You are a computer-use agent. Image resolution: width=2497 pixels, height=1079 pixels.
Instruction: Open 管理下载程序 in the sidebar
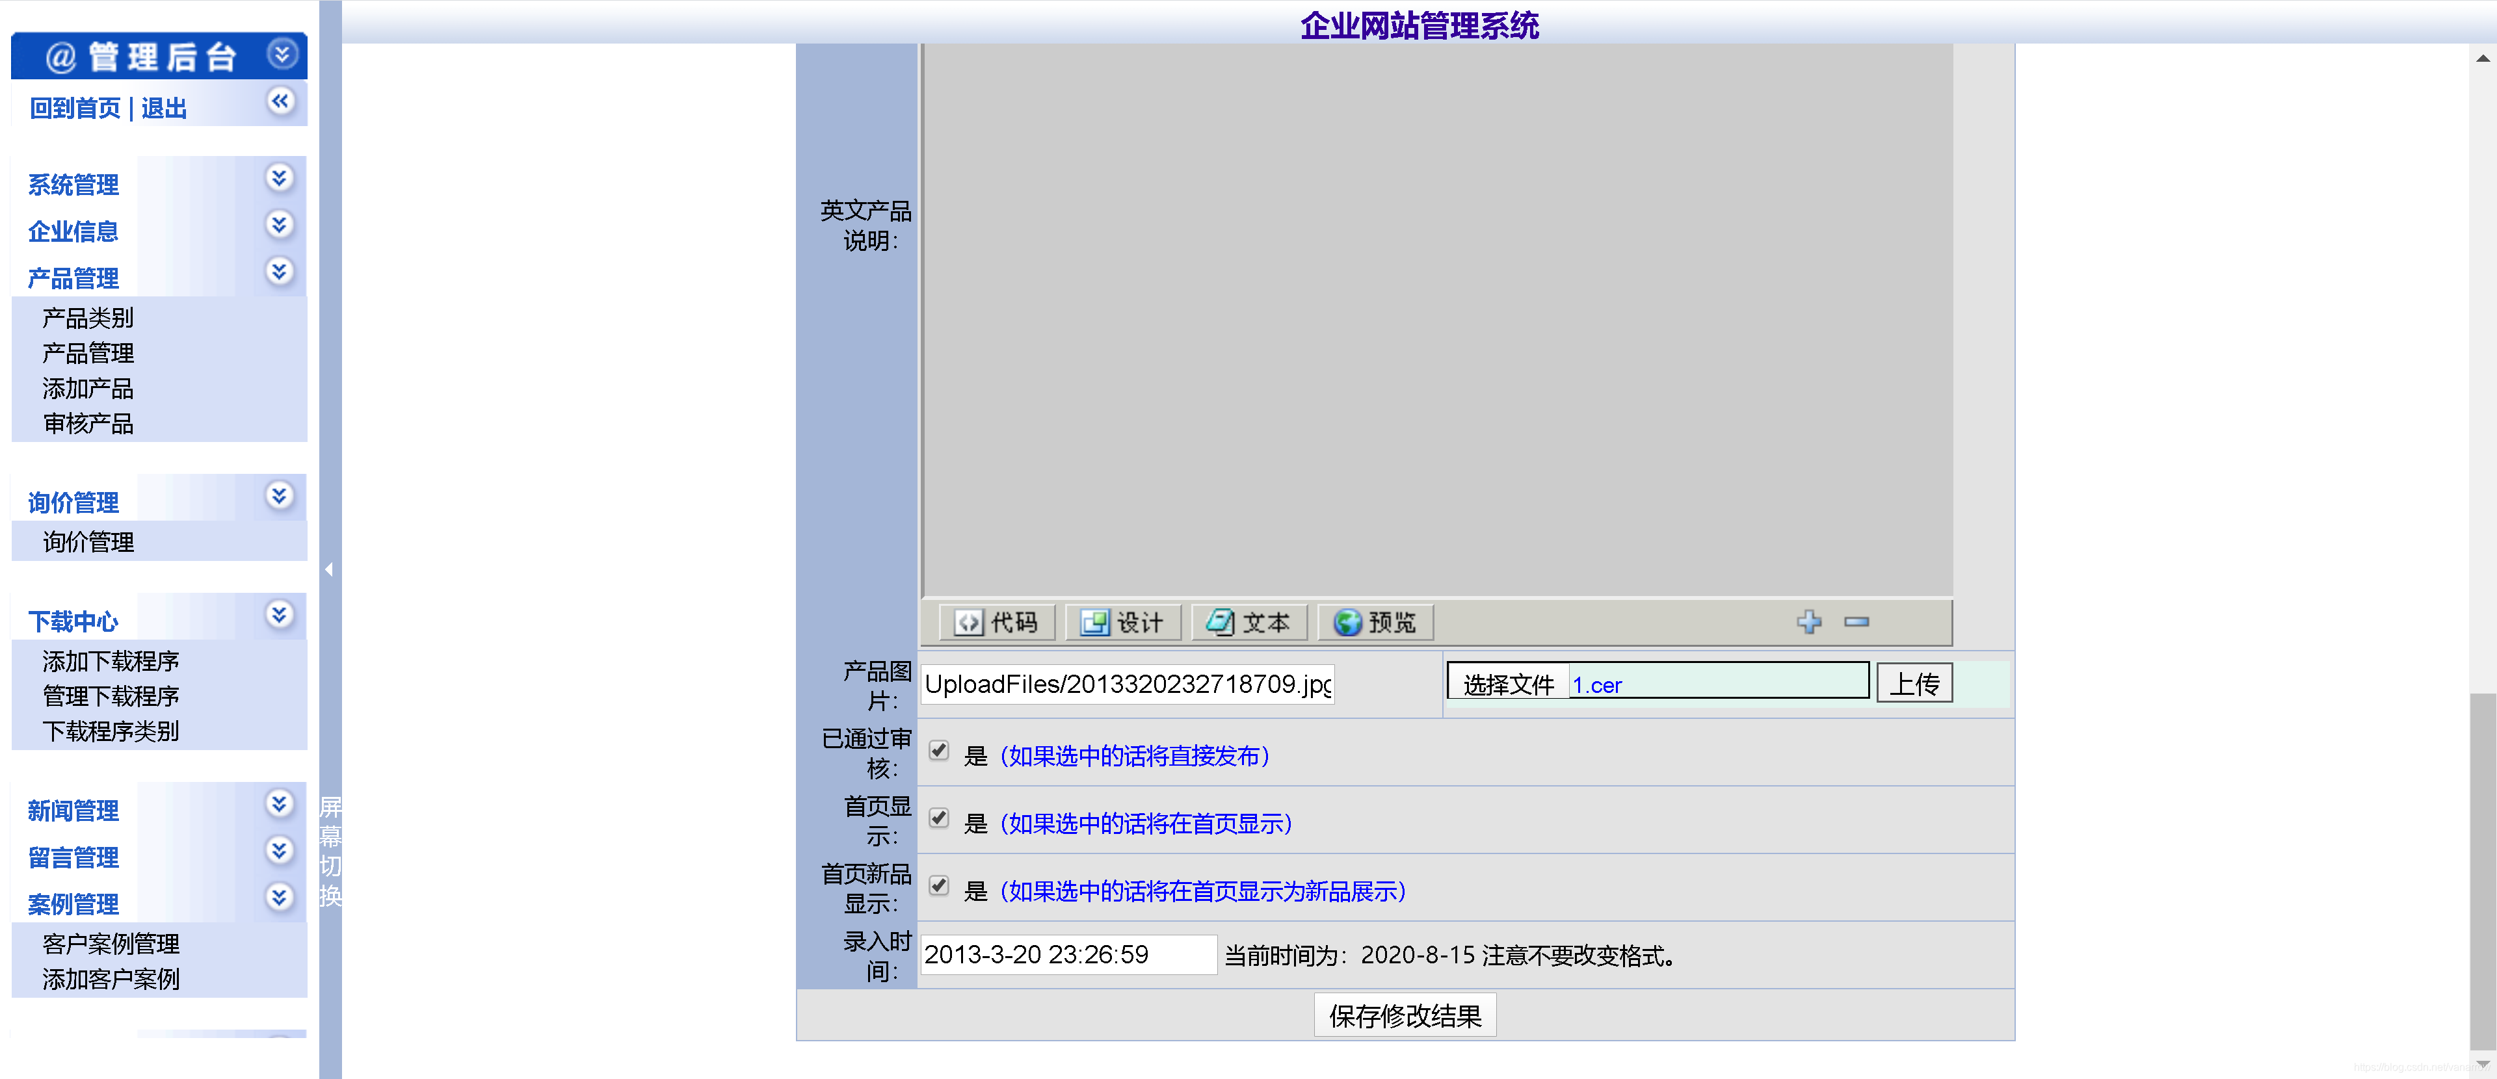(x=111, y=695)
